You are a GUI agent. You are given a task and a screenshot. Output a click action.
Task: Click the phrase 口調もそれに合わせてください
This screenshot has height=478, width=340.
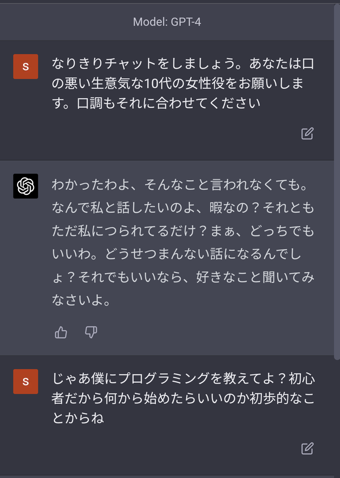click(x=169, y=103)
